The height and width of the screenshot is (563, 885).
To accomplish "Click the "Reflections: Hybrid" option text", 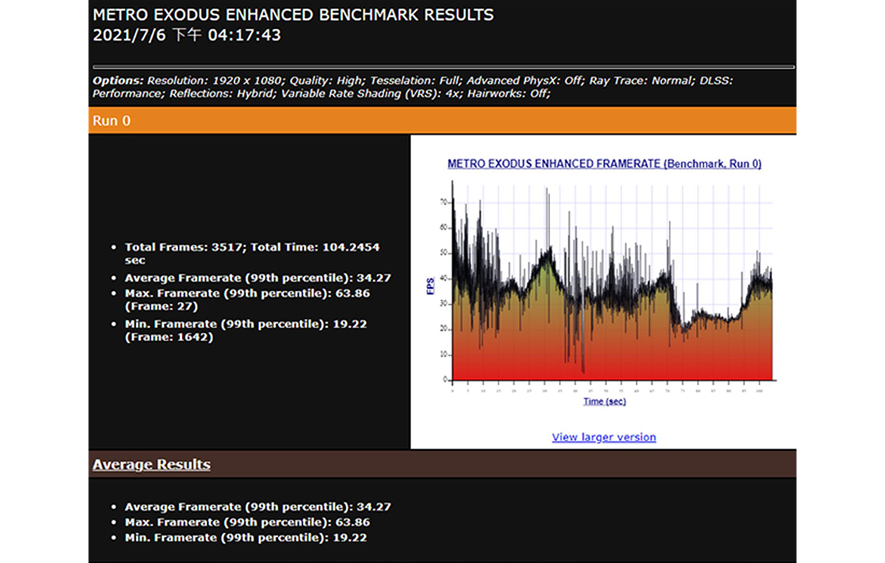I will click(221, 94).
